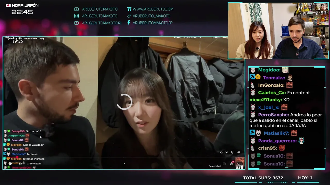Click the ARUBERUTOMAKOTOJP Facebook handle
Viewport: 330px width, 185px height.
pos(153,23)
